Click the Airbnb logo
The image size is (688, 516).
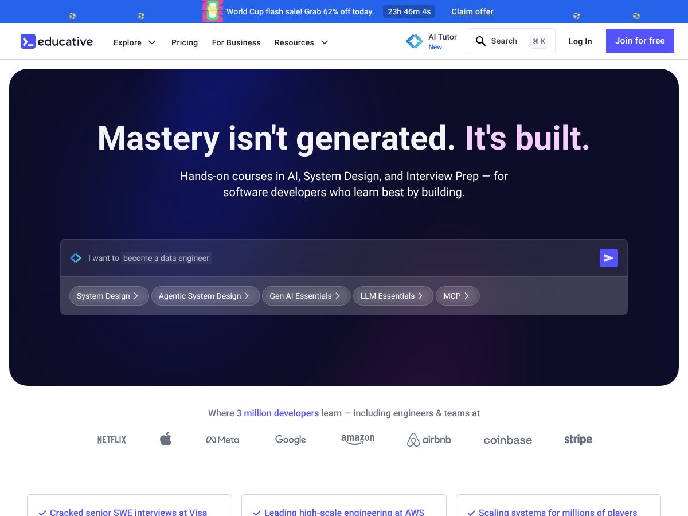pyautogui.click(x=429, y=440)
